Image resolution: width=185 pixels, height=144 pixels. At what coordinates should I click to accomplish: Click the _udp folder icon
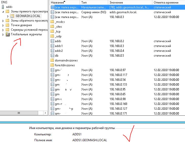[52, 36]
